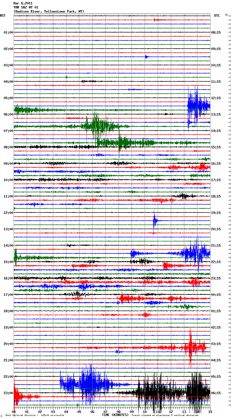Click the "TIME (MINUTES)" axis title

tap(115, 415)
